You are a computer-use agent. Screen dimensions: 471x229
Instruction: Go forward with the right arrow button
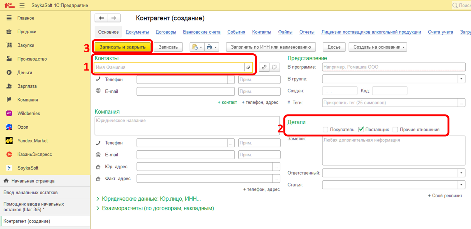point(114,18)
